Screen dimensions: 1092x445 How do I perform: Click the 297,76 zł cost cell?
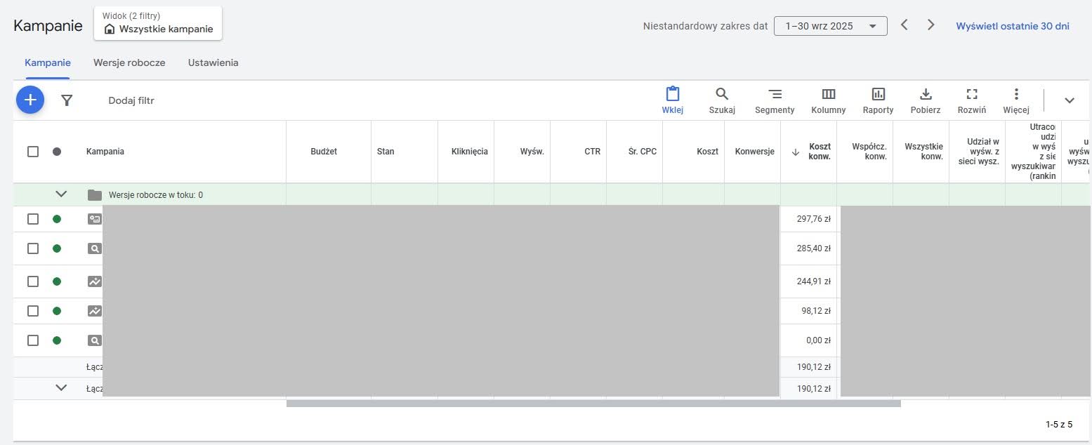point(813,219)
